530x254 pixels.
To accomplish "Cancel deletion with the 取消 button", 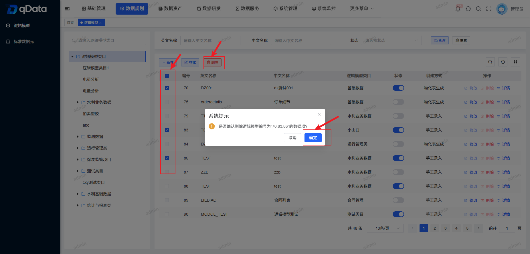I will tap(292, 138).
